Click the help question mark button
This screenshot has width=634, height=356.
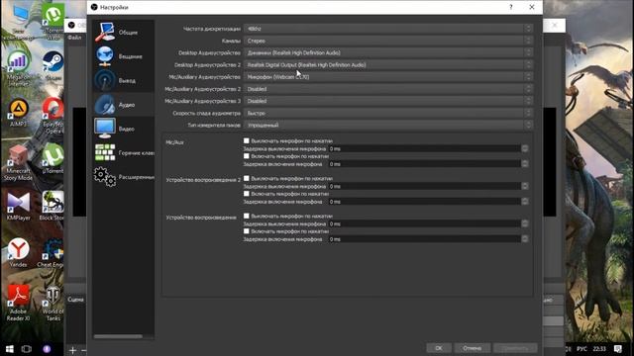[x=511, y=7]
